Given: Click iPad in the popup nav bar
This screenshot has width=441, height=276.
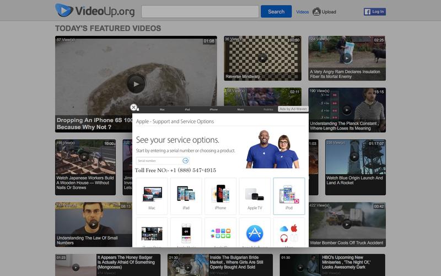Looking at the screenshot, I should (x=187, y=109).
